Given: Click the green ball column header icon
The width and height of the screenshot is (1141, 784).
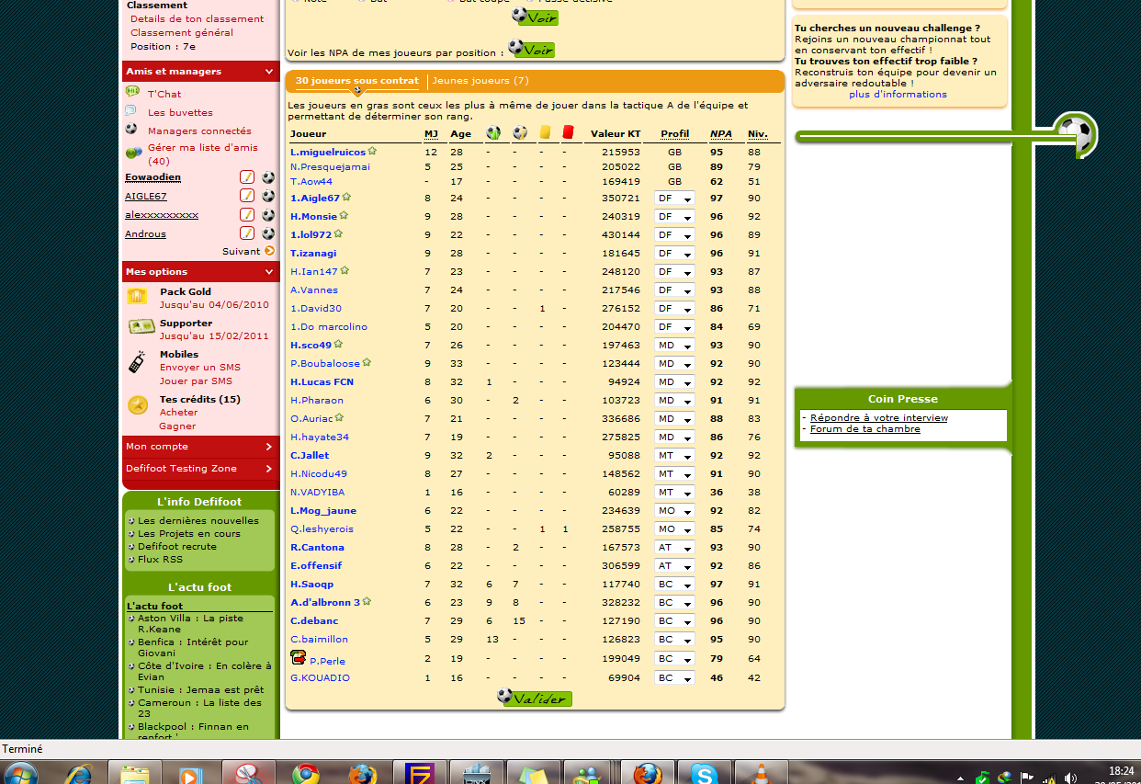Looking at the screenshot, I should point(493,133).
